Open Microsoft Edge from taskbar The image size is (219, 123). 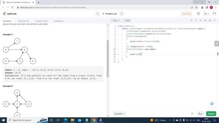pos(65,120)
